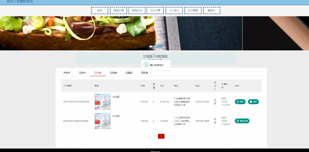This screenshot has height=152, width=309.
Task: Click order number 20211291122861431893
Action: [x=76, y=121]
